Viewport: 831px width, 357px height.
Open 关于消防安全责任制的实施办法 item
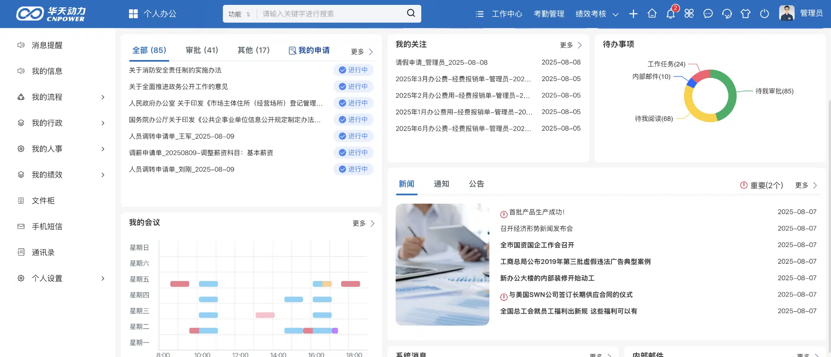[x=175, y=70]
